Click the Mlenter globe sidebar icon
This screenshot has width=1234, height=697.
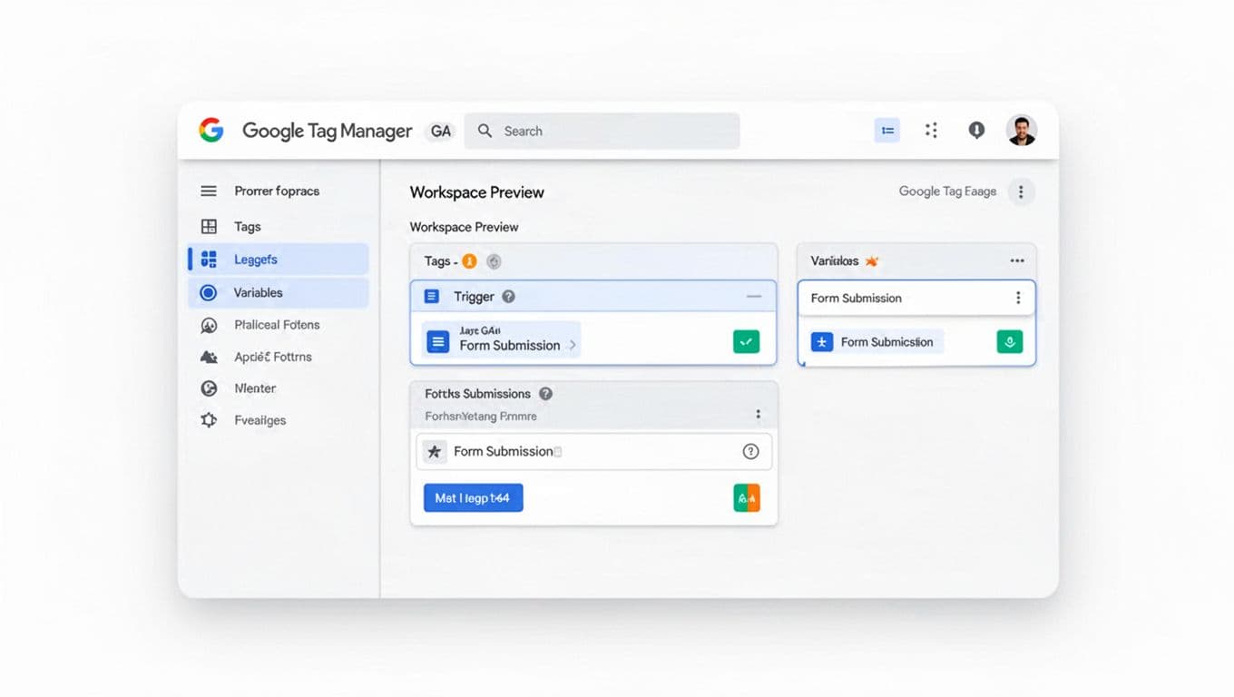(x=209, y=388)
